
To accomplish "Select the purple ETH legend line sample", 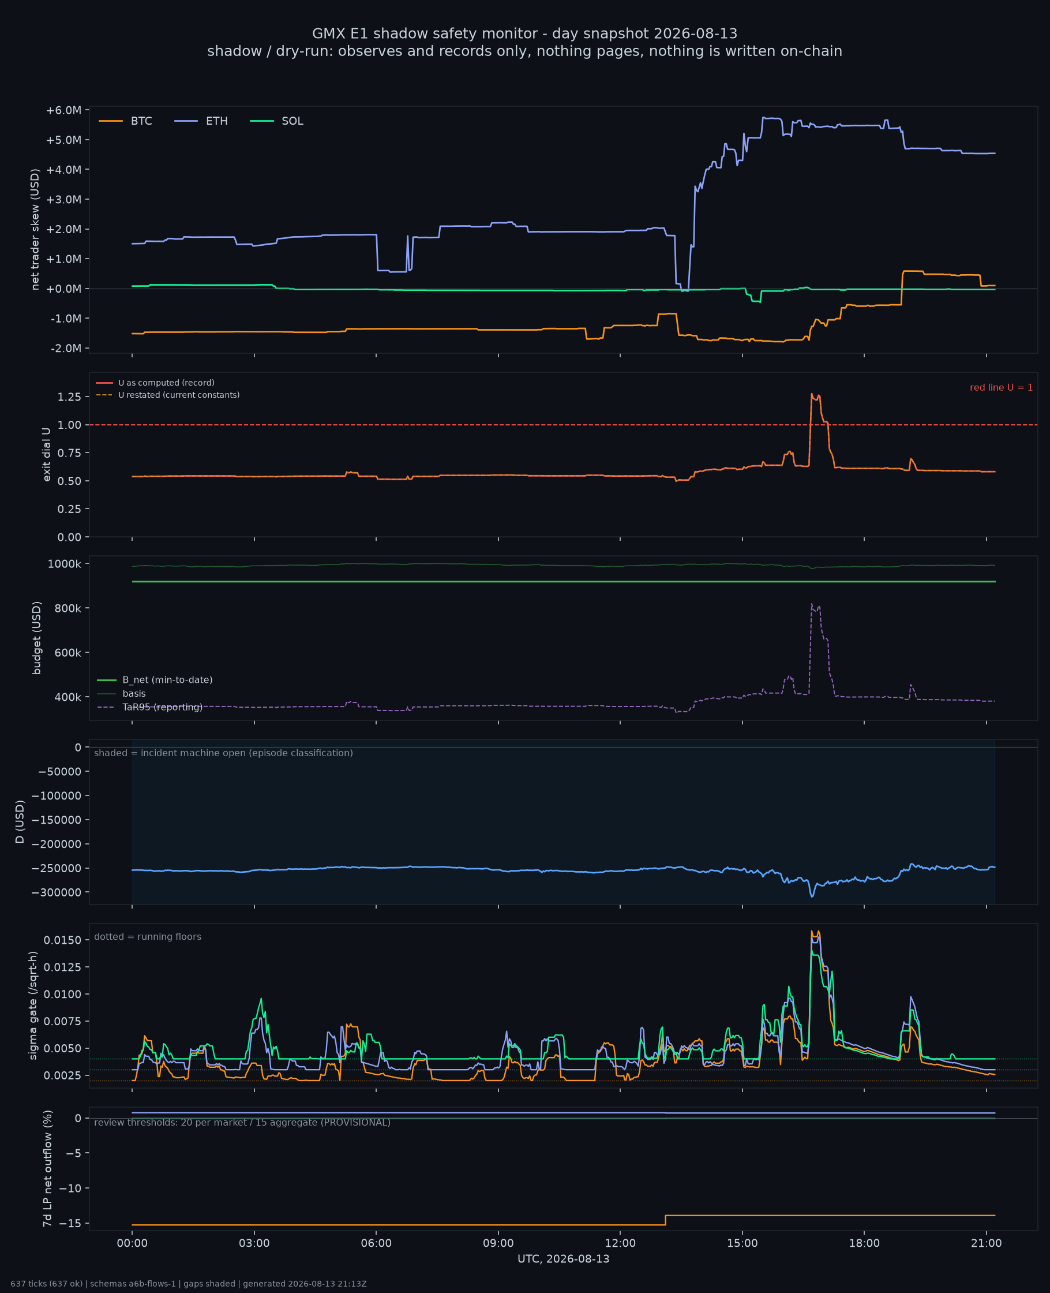I will pos(186,121).
